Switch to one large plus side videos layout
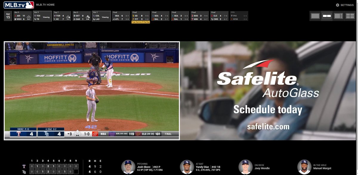 [x=338, y=16]
